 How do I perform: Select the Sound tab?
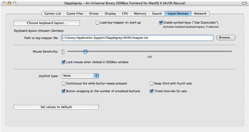click(157, 14)
